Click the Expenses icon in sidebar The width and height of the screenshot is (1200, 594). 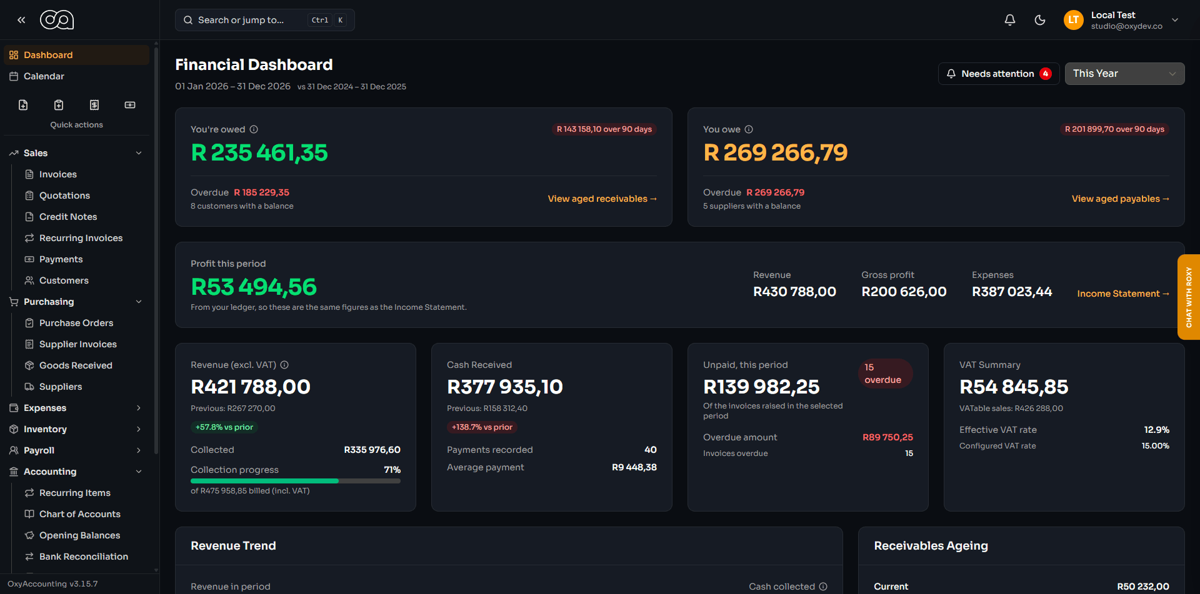pos(14,408)
